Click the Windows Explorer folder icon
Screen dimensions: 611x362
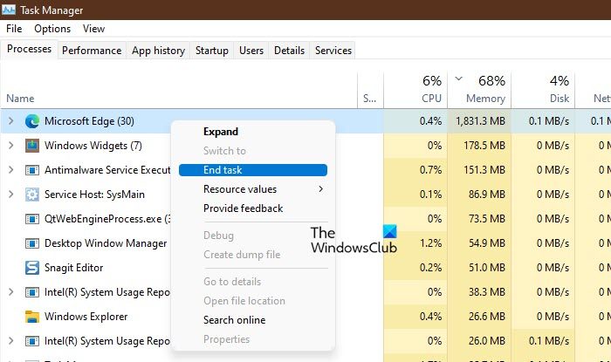click(x=32, y=317)
